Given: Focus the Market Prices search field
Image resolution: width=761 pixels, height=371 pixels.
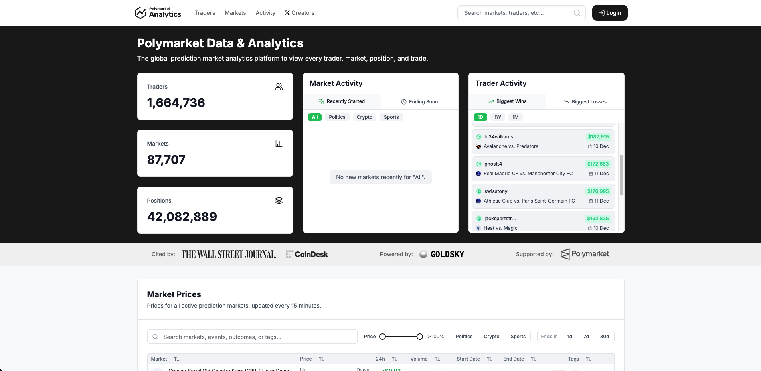Looking at the screenshot, I should click(252, 337).
